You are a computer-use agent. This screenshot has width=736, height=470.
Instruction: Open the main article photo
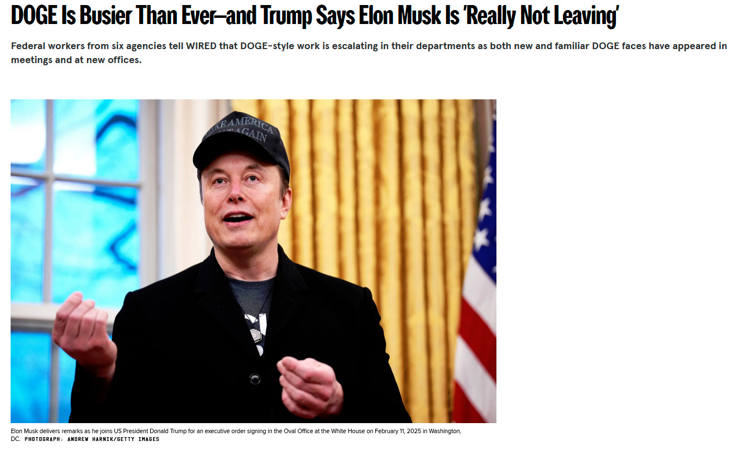pyautogui.click(x=254, y=261)
